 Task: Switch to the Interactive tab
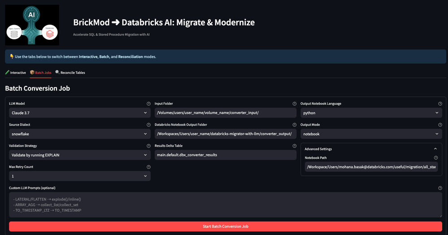(x=16, y=73)
